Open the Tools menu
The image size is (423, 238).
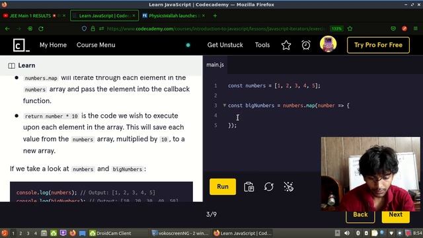point(262,45)
